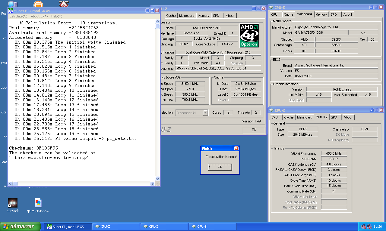Click the Super PI title bar icon
Viewport: 386px width, 231px height.
[11, 11]
